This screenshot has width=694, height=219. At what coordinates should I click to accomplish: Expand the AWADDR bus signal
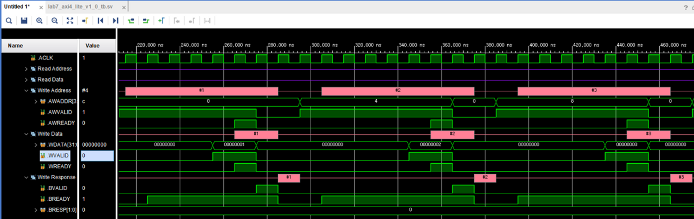(x=36, y=101)
